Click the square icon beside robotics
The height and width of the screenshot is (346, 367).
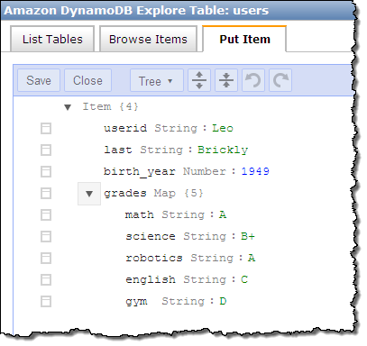click(x=46, y=258)
